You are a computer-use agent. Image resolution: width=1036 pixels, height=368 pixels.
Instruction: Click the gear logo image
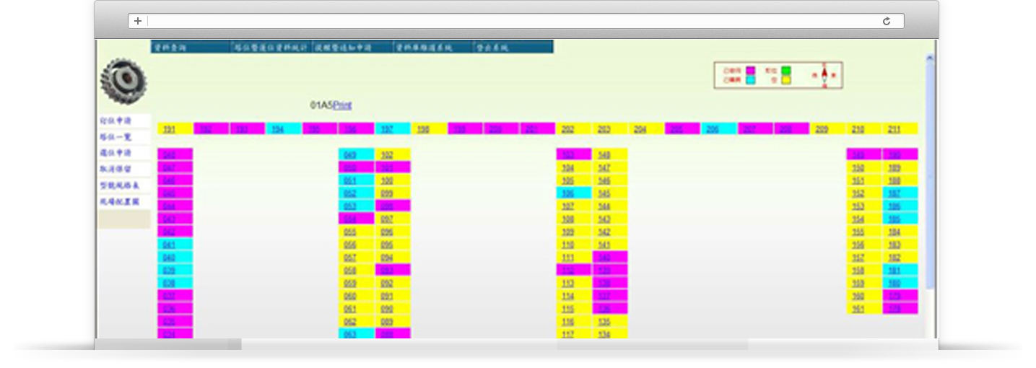click(x=123, y=81)
